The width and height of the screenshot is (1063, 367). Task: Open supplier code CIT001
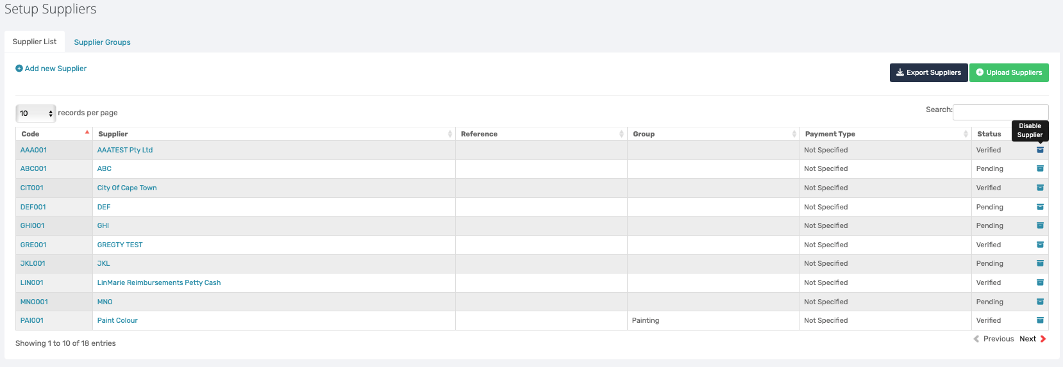32,188
